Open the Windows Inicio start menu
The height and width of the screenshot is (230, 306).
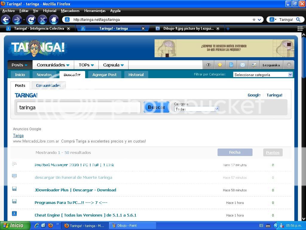coord(15,226)
